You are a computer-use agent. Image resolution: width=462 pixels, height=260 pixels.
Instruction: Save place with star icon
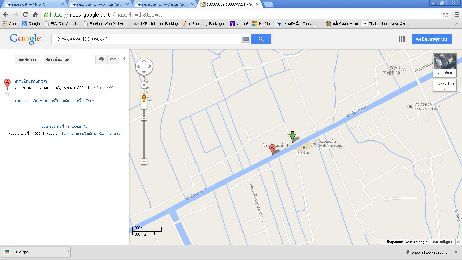(x=7, y=94)
